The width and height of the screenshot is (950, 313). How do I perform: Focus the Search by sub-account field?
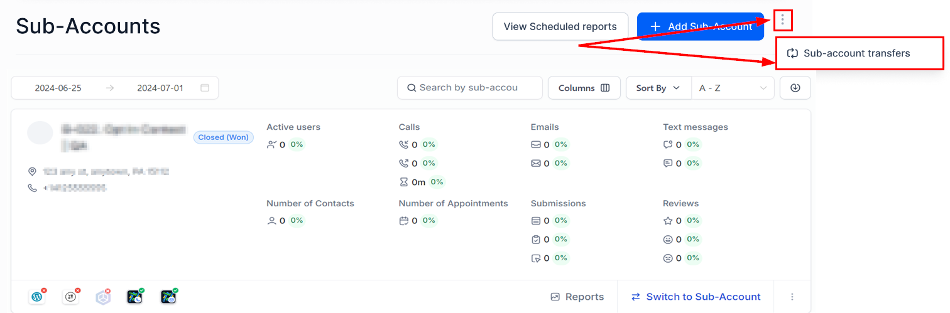coord(470,88)
